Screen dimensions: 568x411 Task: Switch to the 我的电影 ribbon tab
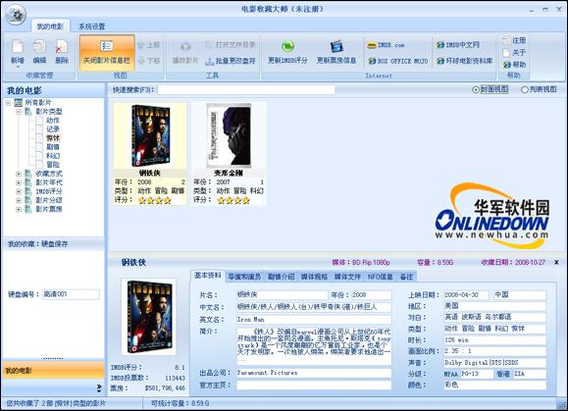click(x=50, y=26)
